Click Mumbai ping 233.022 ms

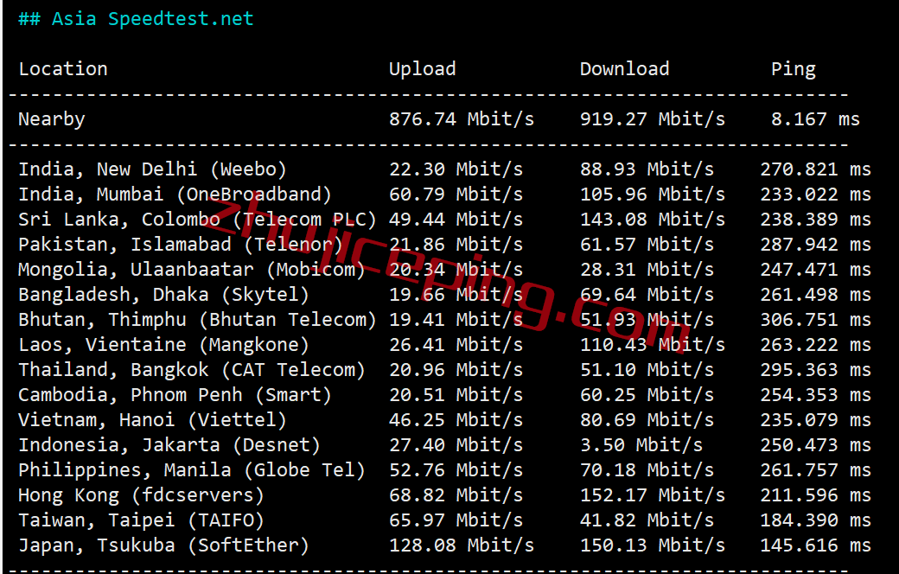(815, 195)
